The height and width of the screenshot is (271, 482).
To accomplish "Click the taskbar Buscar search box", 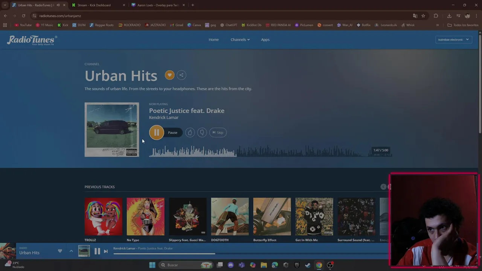I will pyautogui.click(x=186, y=265).
